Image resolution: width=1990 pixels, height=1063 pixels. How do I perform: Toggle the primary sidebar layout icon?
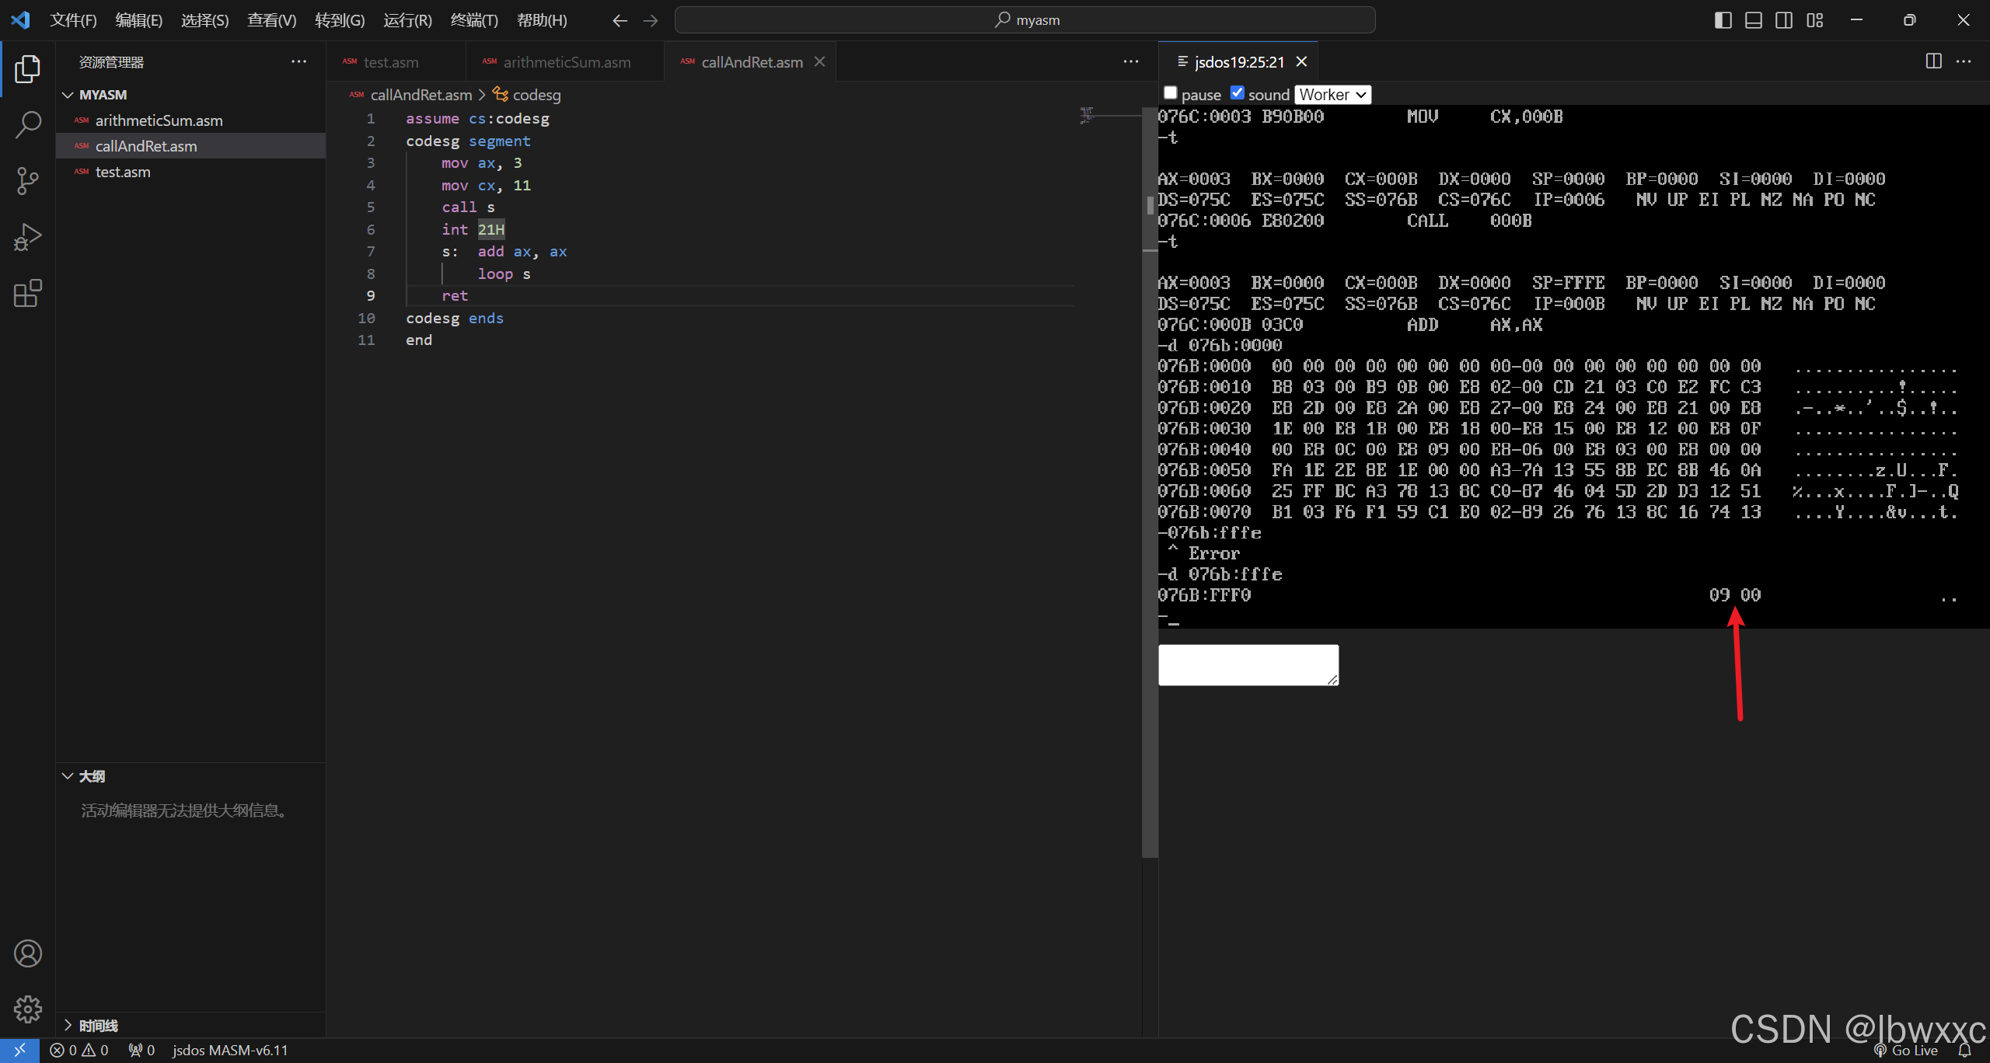click(x=1723, y=20)
